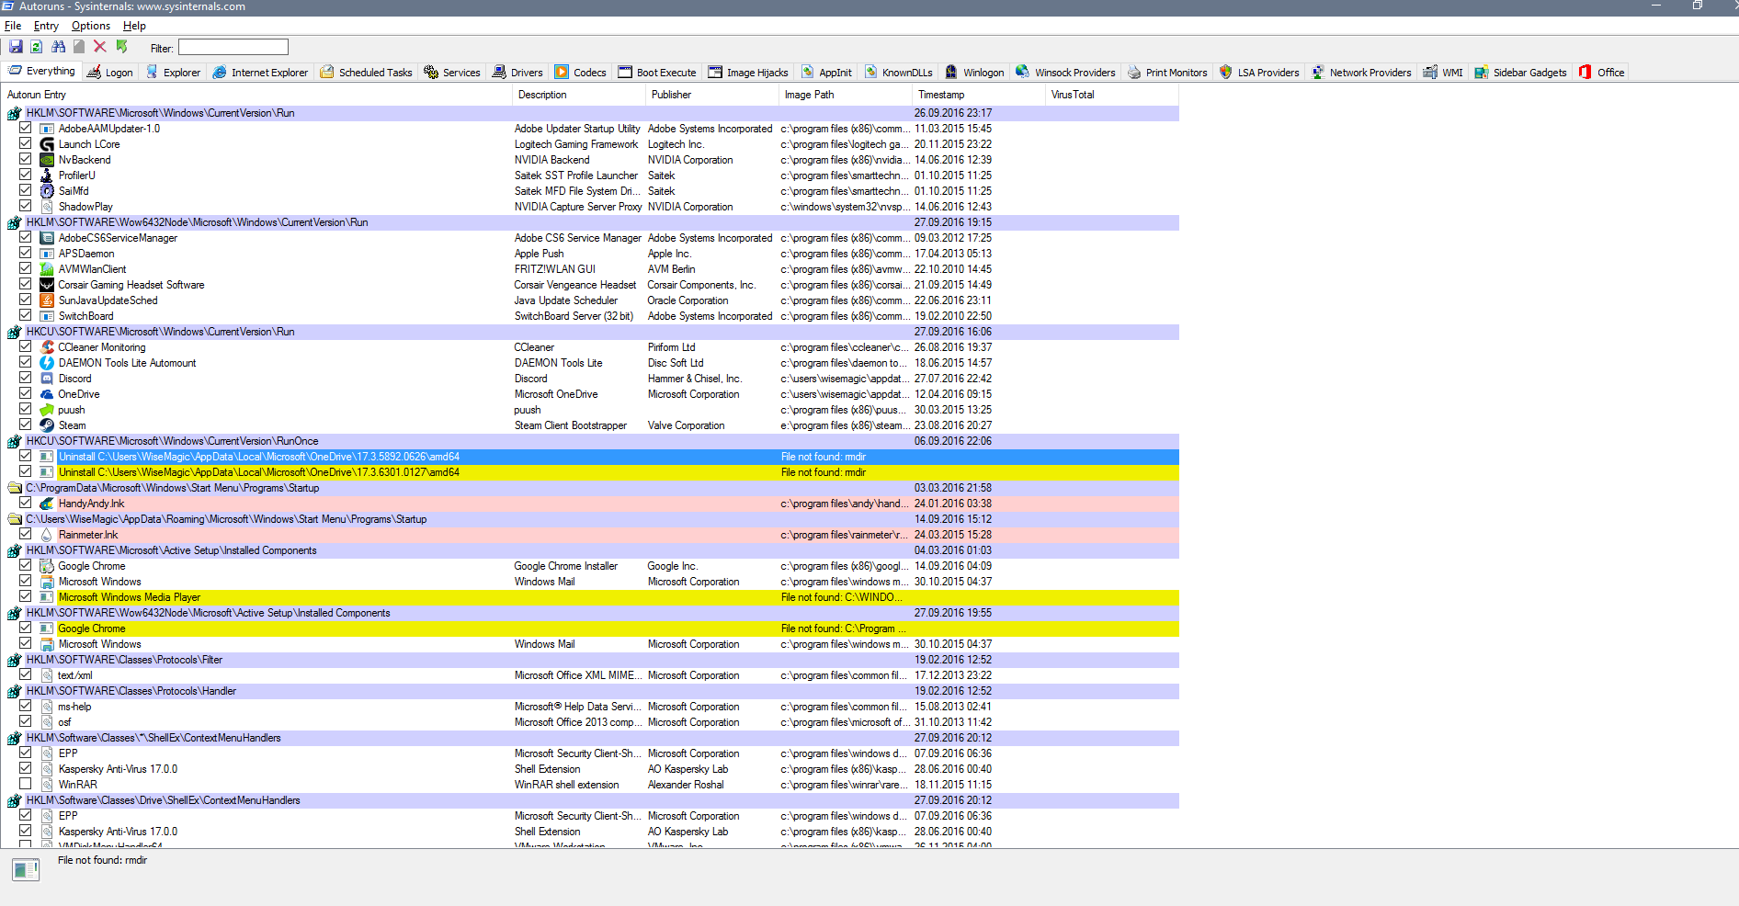The height and width of the screenshot is (906, 1739).
Task: Click the Publisher column header
Action: (712, 95)
